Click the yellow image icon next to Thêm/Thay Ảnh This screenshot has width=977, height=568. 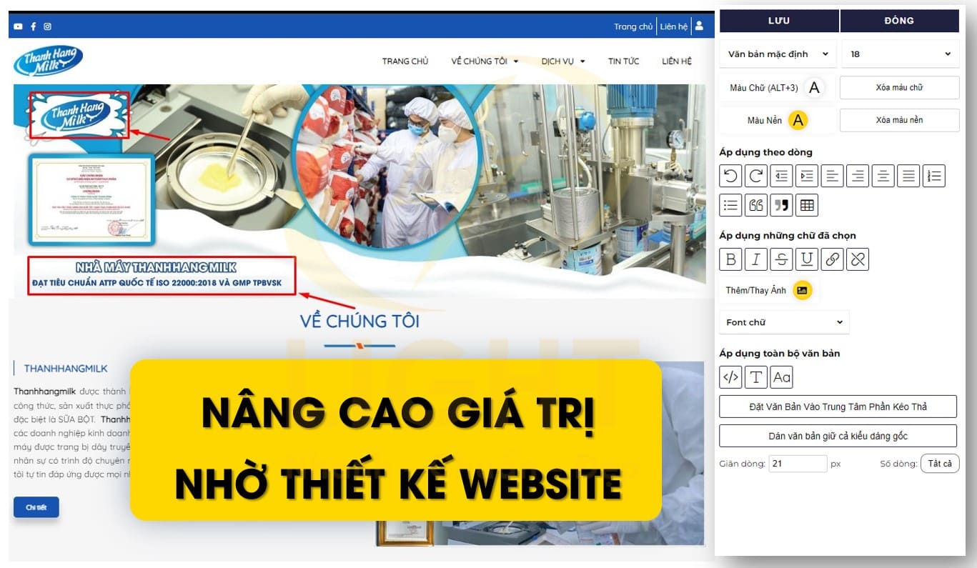click(803, 290)
